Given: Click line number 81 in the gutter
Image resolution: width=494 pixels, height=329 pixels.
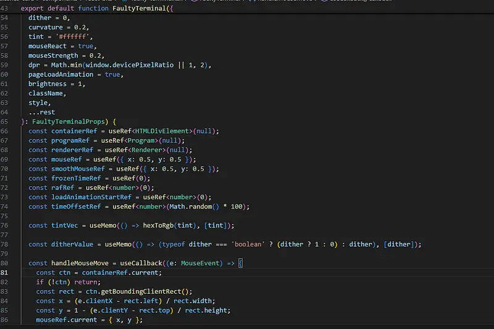Looking at the screenshot, I should click(5, 273).
